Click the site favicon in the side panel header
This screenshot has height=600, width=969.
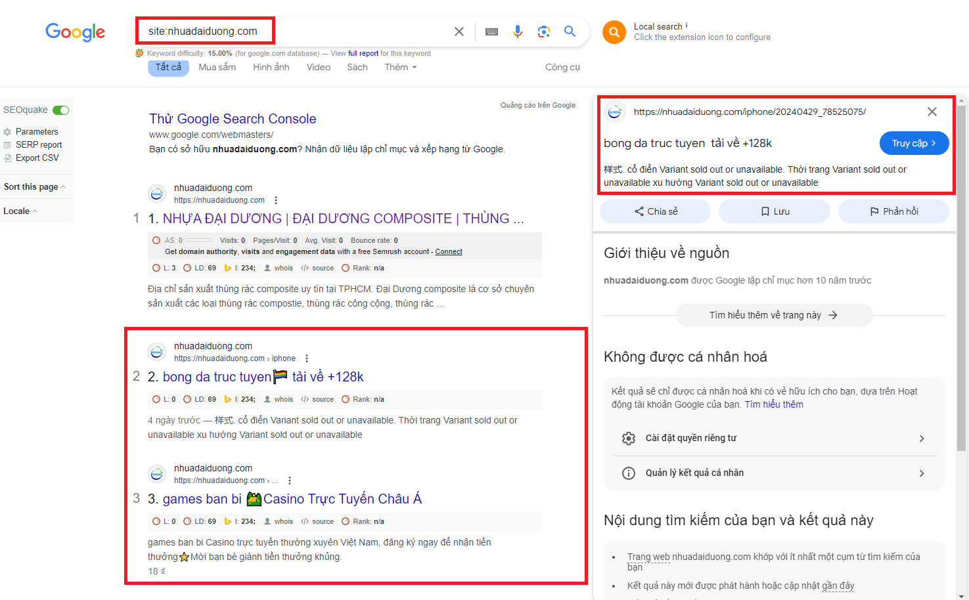tap(615, 112)
